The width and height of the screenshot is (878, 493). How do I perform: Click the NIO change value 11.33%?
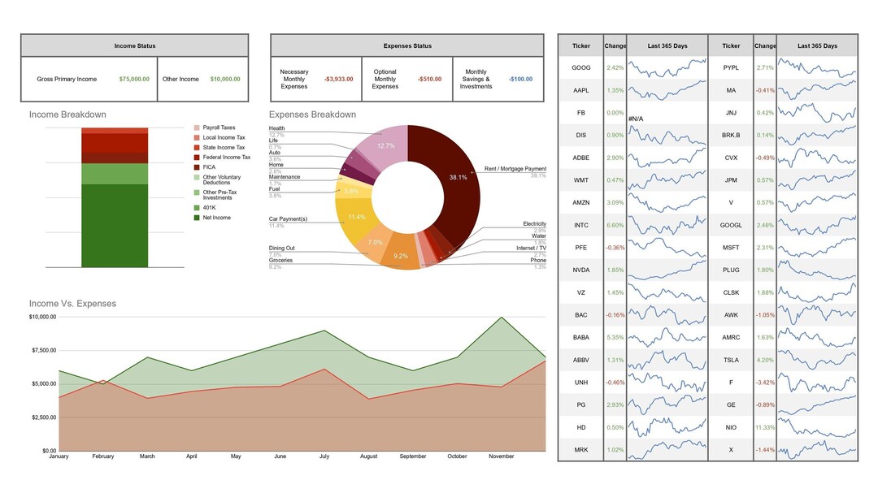[x=764, y=427]
